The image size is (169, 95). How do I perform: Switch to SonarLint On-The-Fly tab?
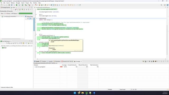point(67,61)
